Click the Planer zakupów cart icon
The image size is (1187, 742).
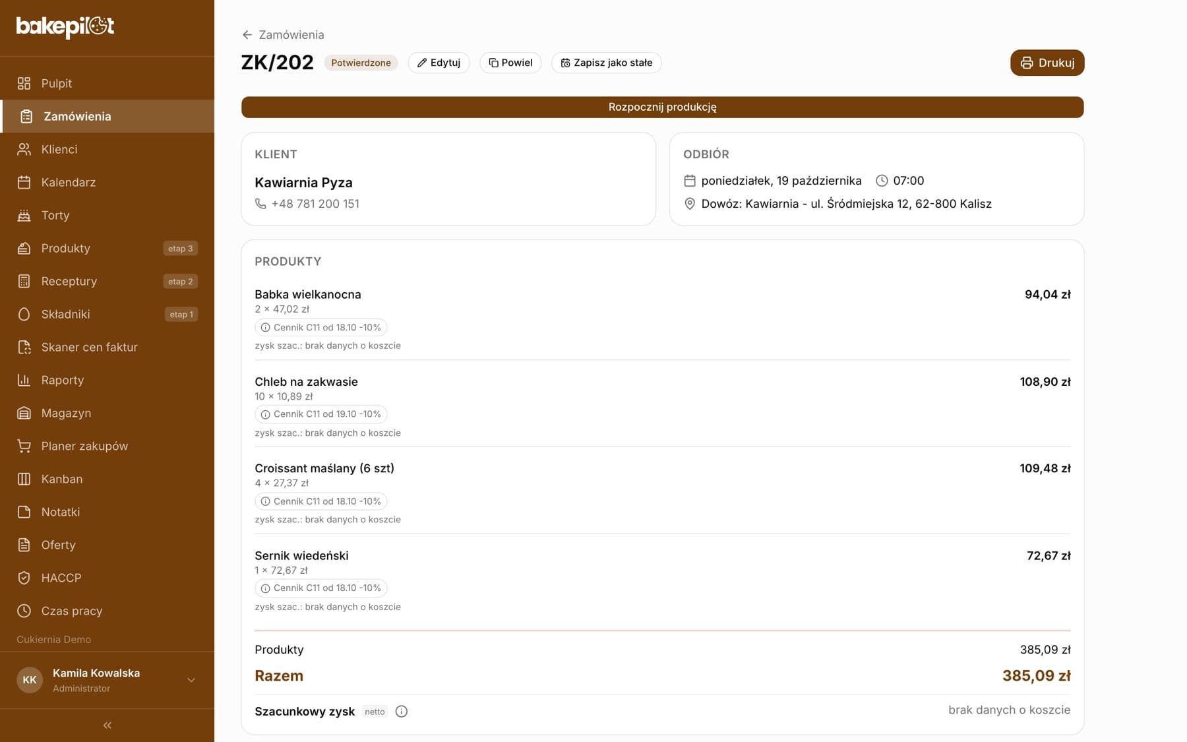coord(24,446)
